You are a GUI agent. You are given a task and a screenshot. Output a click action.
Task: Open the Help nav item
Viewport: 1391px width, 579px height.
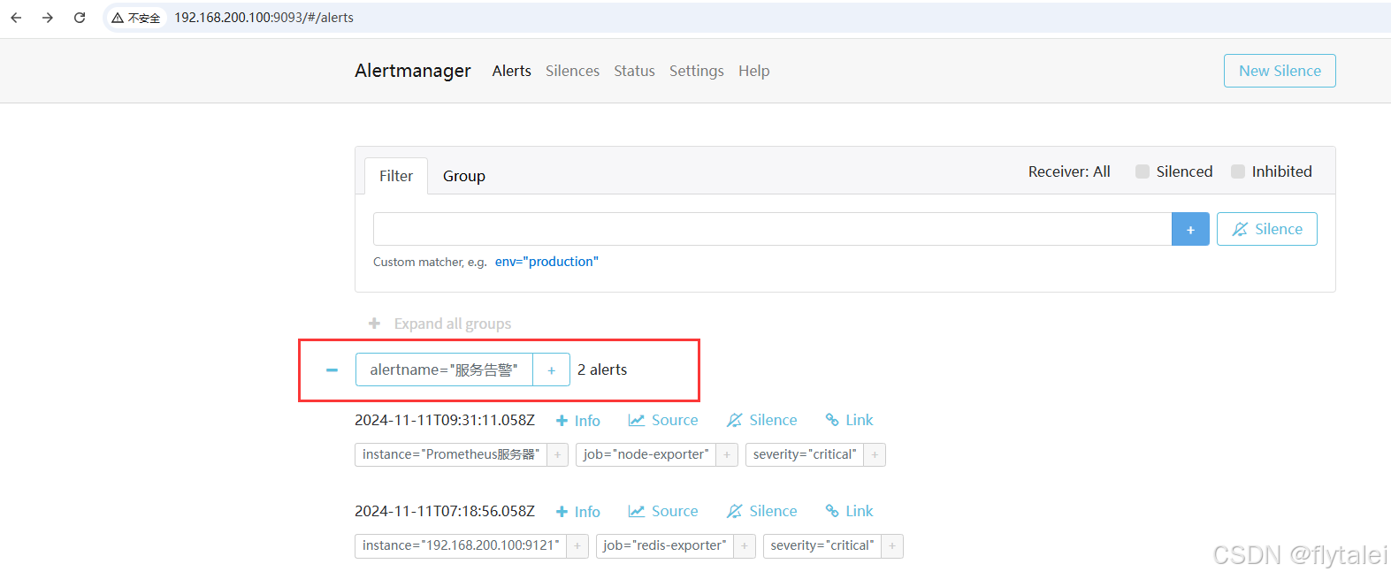(754, 71)
